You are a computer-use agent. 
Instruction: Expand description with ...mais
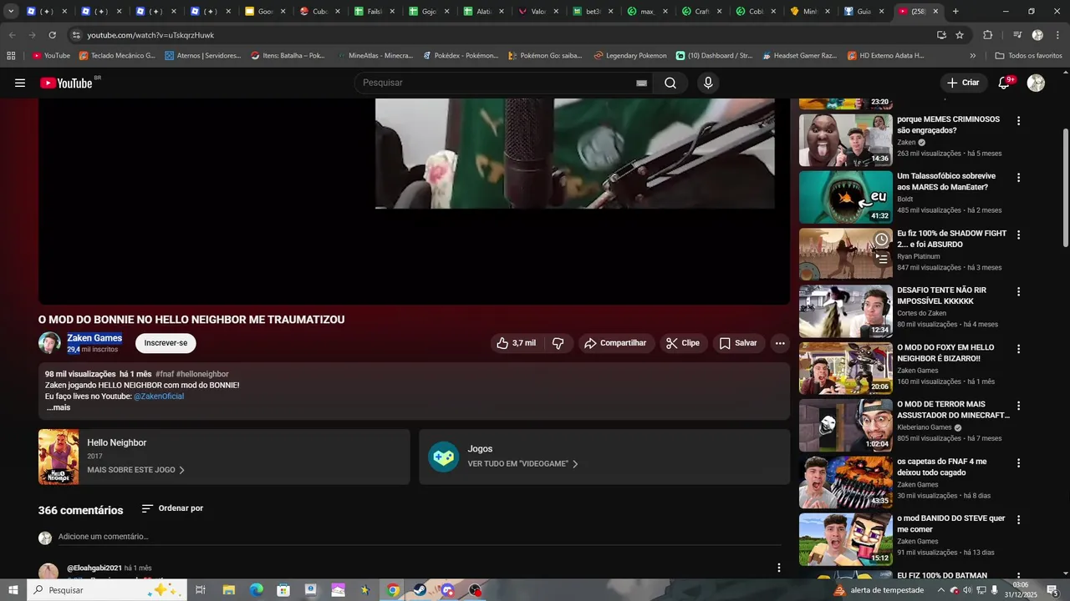click(58, 407)
